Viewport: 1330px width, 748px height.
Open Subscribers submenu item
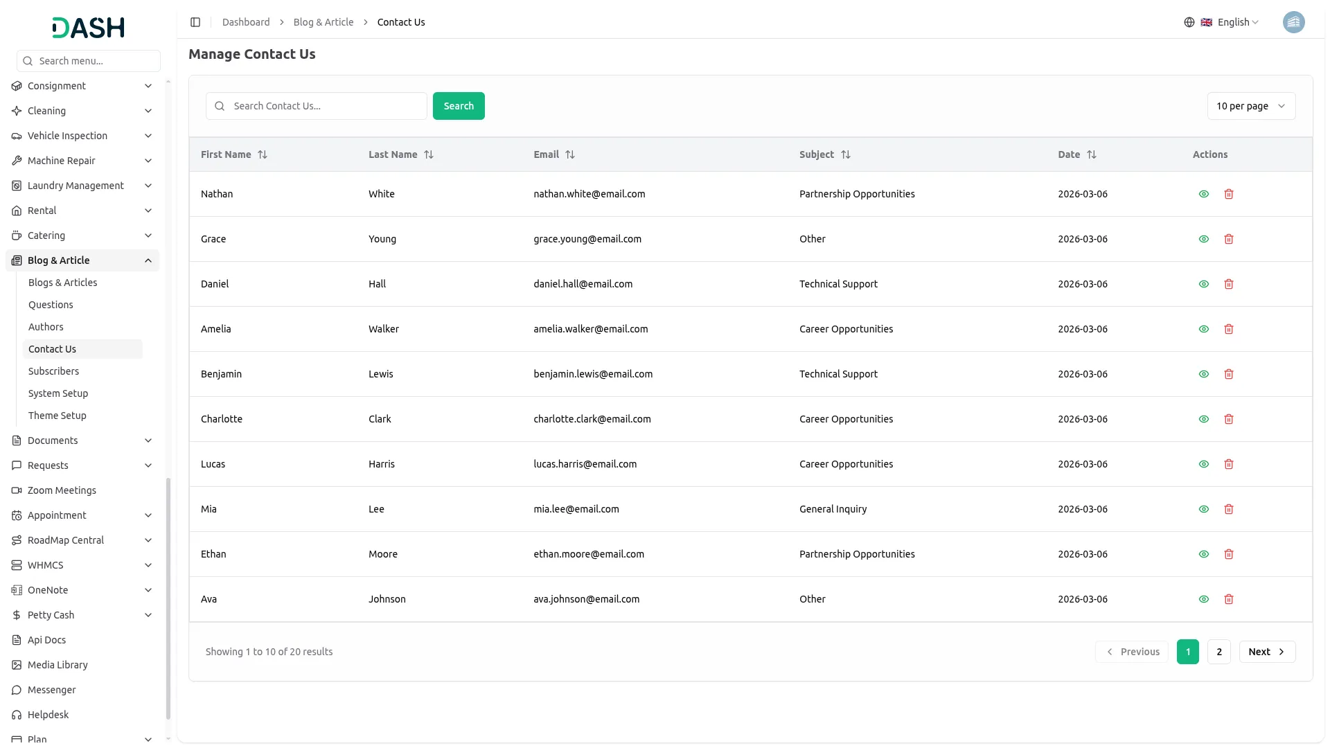pos(53,371)
